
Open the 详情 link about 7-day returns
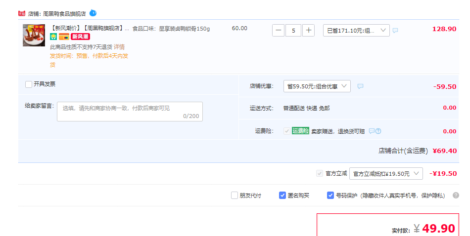point(119,47)
